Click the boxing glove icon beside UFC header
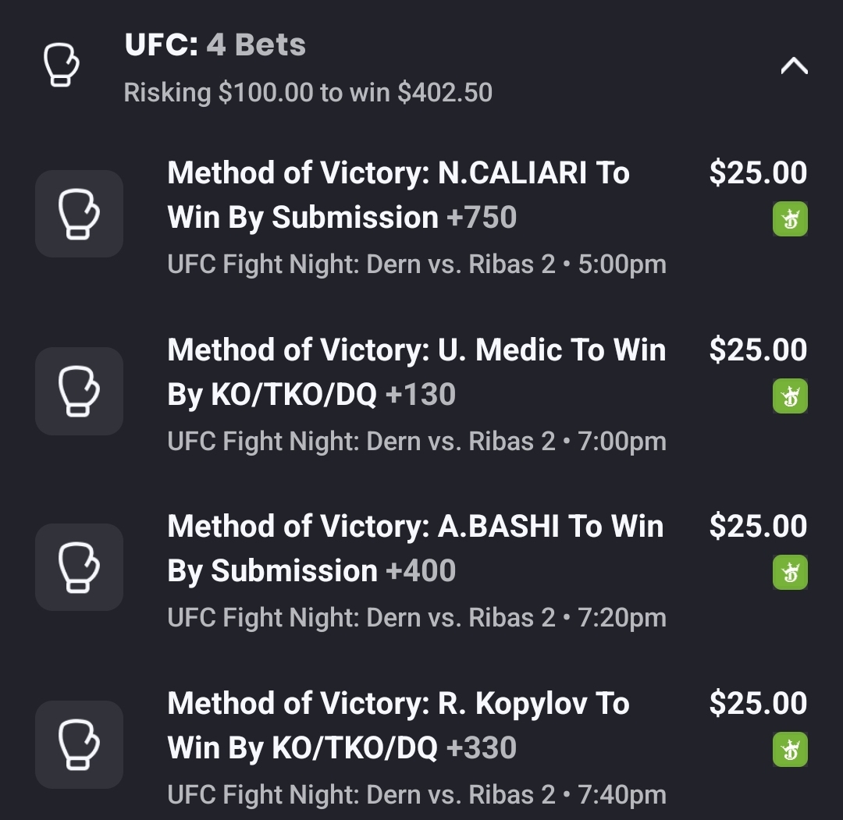Screen dimensions: 843x820 point(60,66)
